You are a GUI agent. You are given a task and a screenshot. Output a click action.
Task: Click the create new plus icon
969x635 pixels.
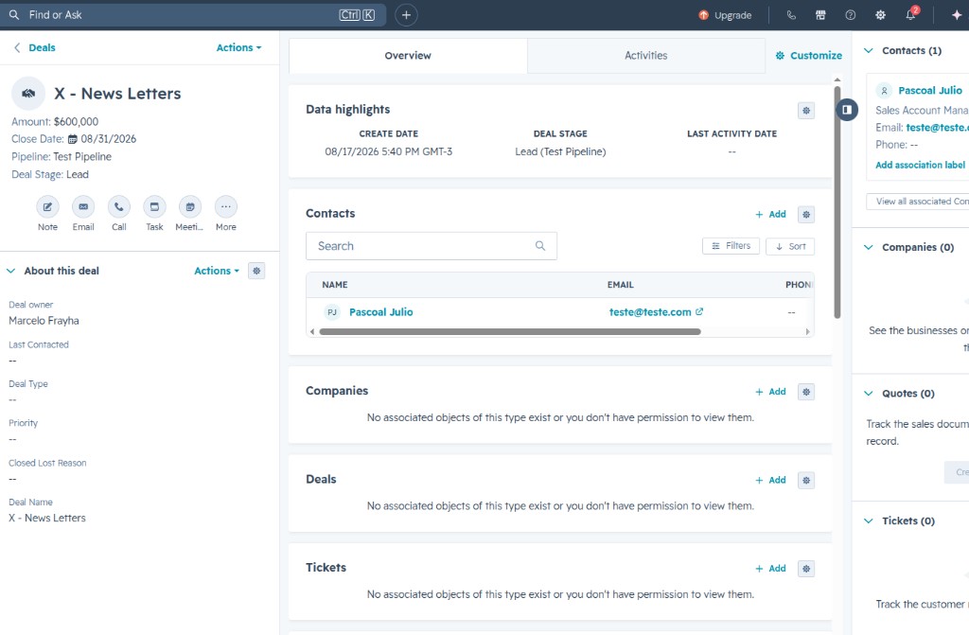coord(406,15)
